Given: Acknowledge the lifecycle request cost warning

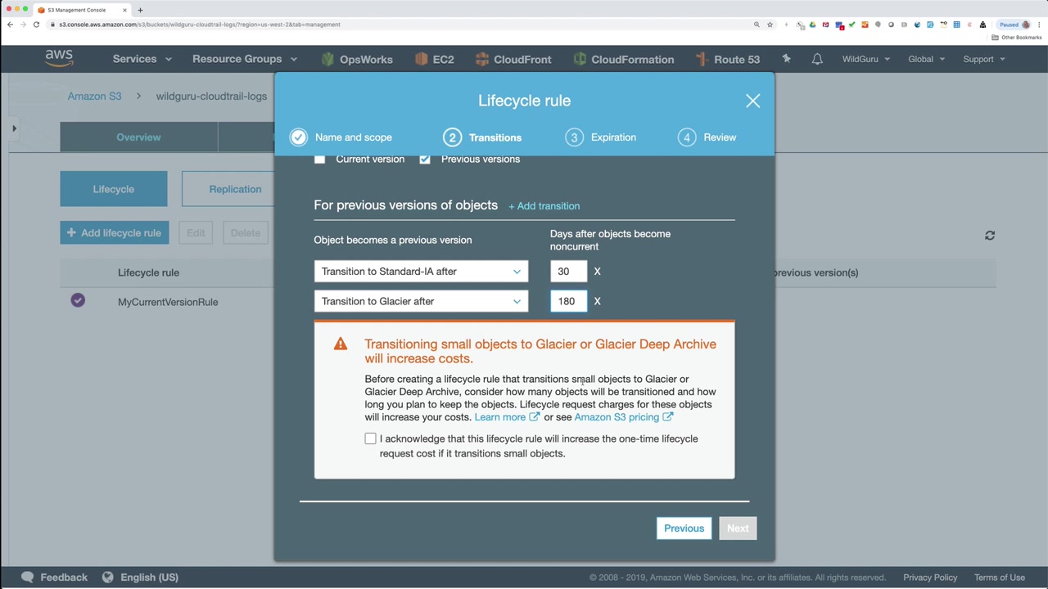Looking at the screenshot, I should point(371,439).
